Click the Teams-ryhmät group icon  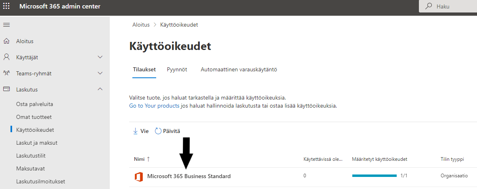(6, 73)
